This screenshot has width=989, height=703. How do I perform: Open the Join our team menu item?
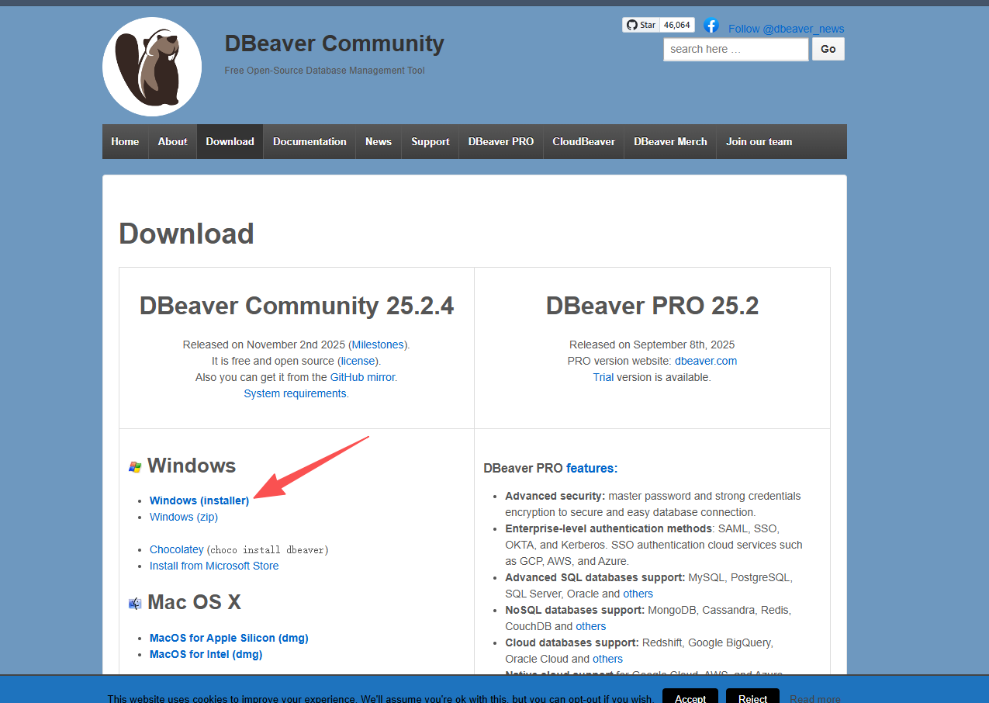759,141
